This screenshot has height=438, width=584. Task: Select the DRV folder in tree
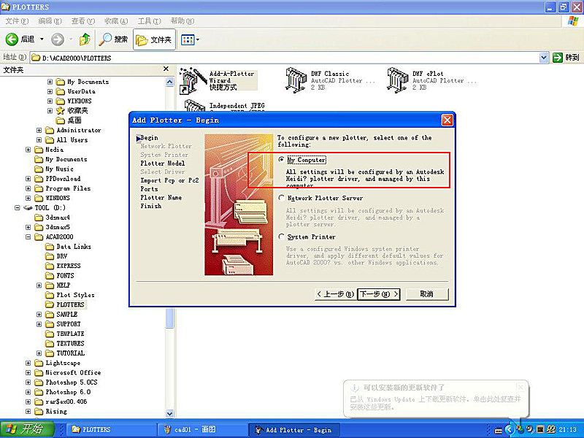pos(57,256)
